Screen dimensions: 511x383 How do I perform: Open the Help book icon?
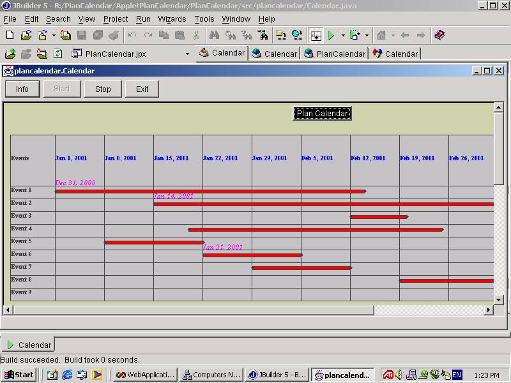click(439, 36)
